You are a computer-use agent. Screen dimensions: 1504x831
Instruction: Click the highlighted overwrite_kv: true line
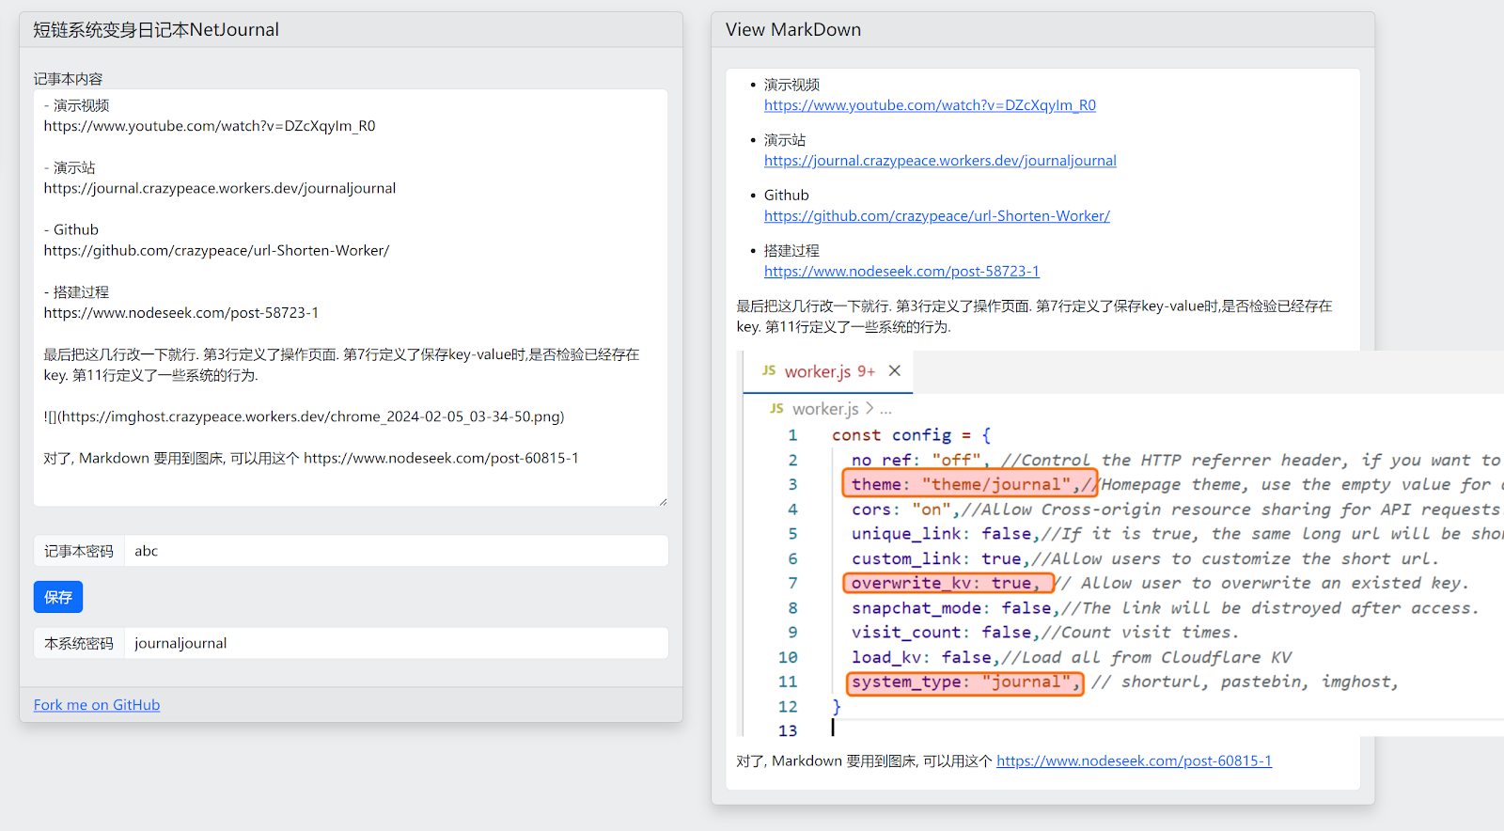[x=947, y=583]
